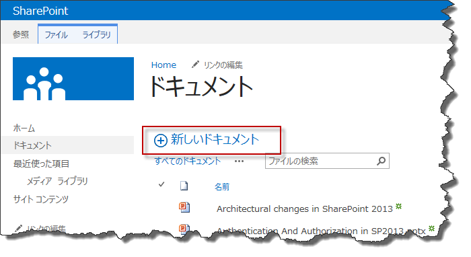This screenshot has height=257, width=471.
Task: Switch to the ライブラリ ribbon tab
Action: (x=96, y=35)
